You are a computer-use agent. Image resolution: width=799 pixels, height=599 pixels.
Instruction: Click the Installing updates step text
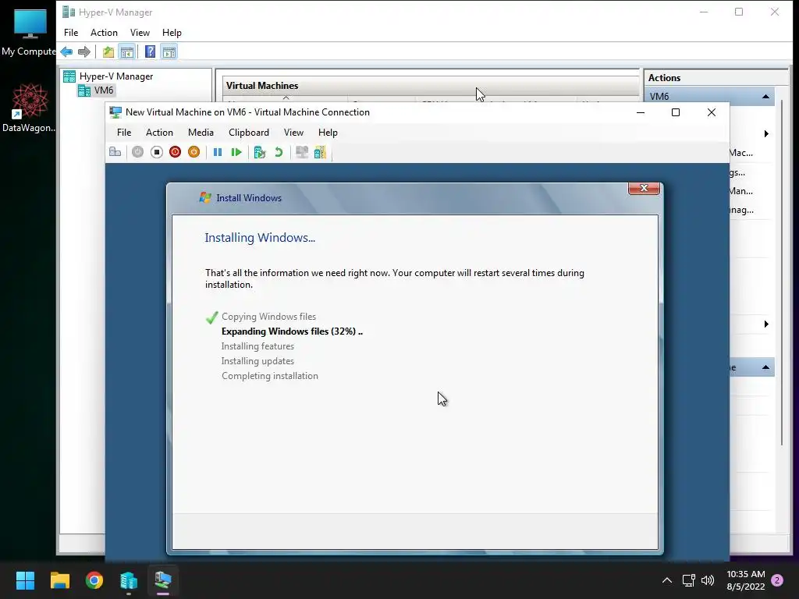[257, 360]
